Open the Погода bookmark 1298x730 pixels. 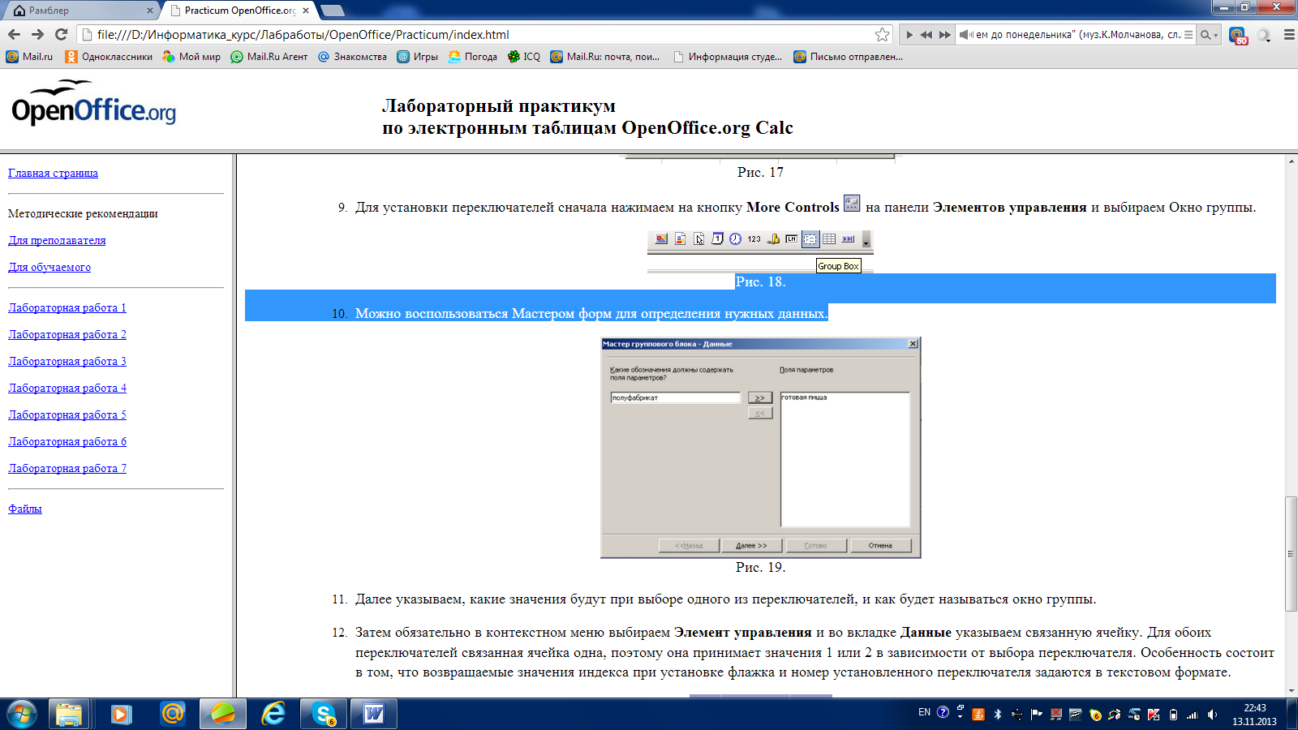tap(472, 57)
